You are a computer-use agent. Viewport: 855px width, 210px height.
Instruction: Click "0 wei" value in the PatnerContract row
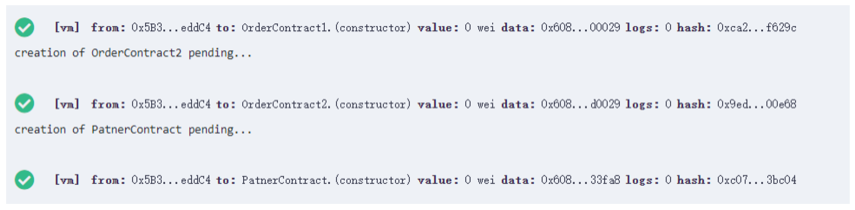480,180
